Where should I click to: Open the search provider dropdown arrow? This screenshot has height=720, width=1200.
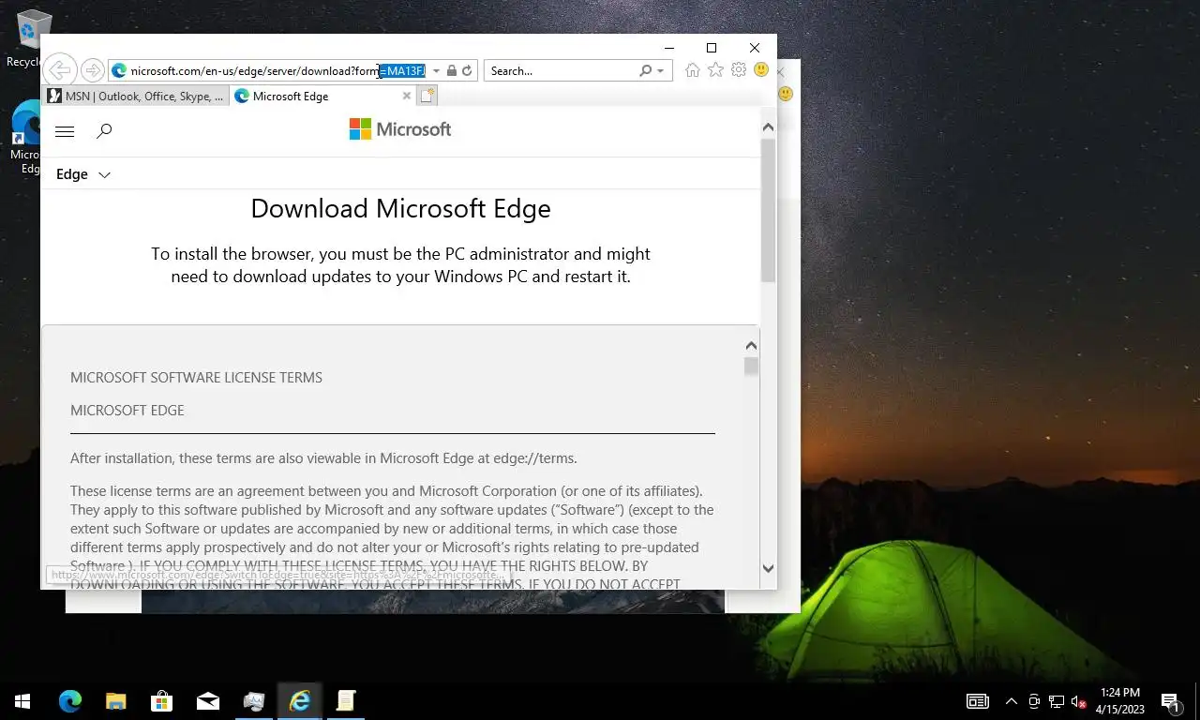[x=660, y=70]
